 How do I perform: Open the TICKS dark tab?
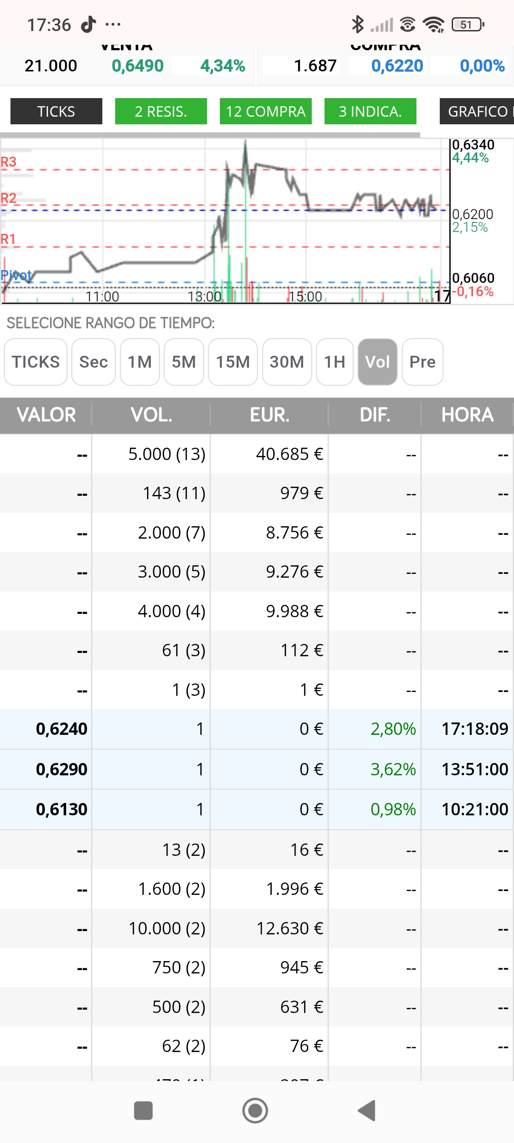[56, 111]
